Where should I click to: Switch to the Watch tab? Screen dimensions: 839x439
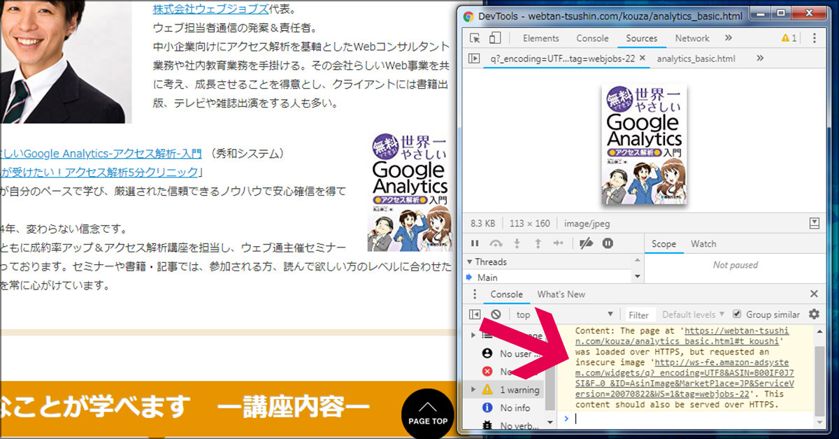coord(703,244)
